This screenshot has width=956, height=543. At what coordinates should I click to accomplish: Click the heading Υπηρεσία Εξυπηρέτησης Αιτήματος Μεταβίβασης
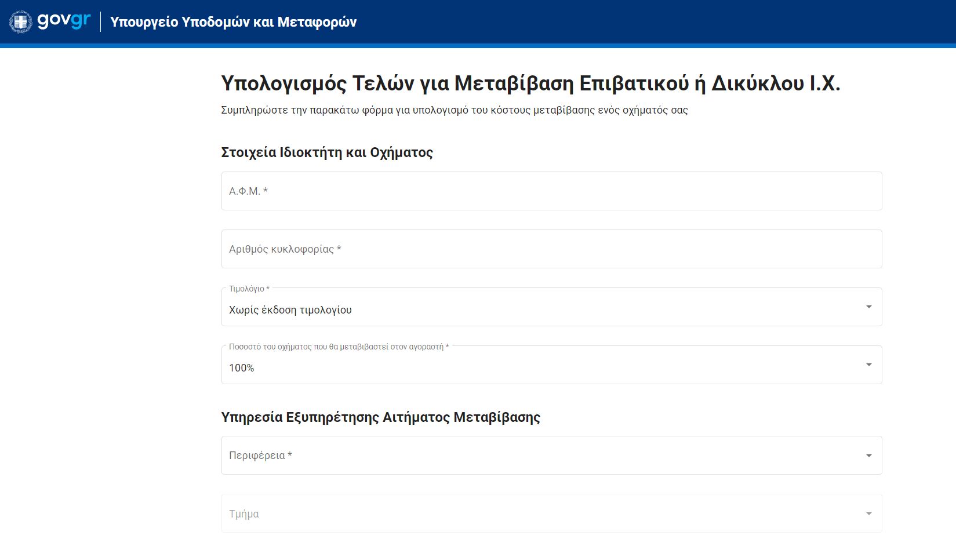[x=380, y=417]
